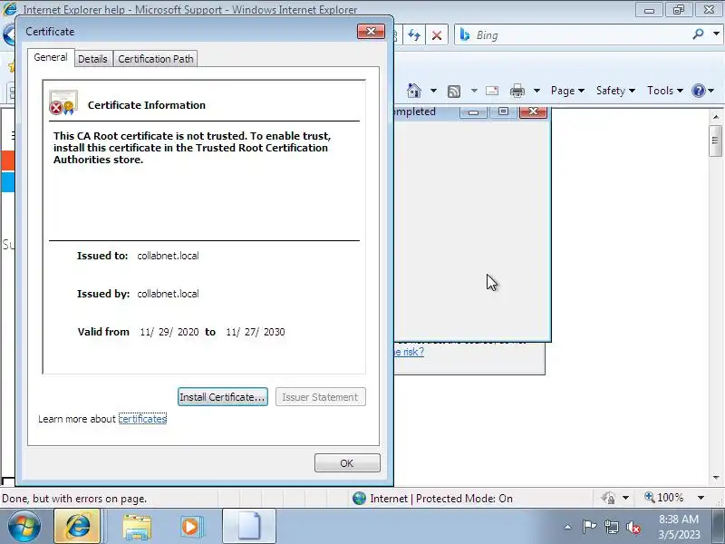
Task: Expand the feeds dropdown arrow
Action: [474, 91]
